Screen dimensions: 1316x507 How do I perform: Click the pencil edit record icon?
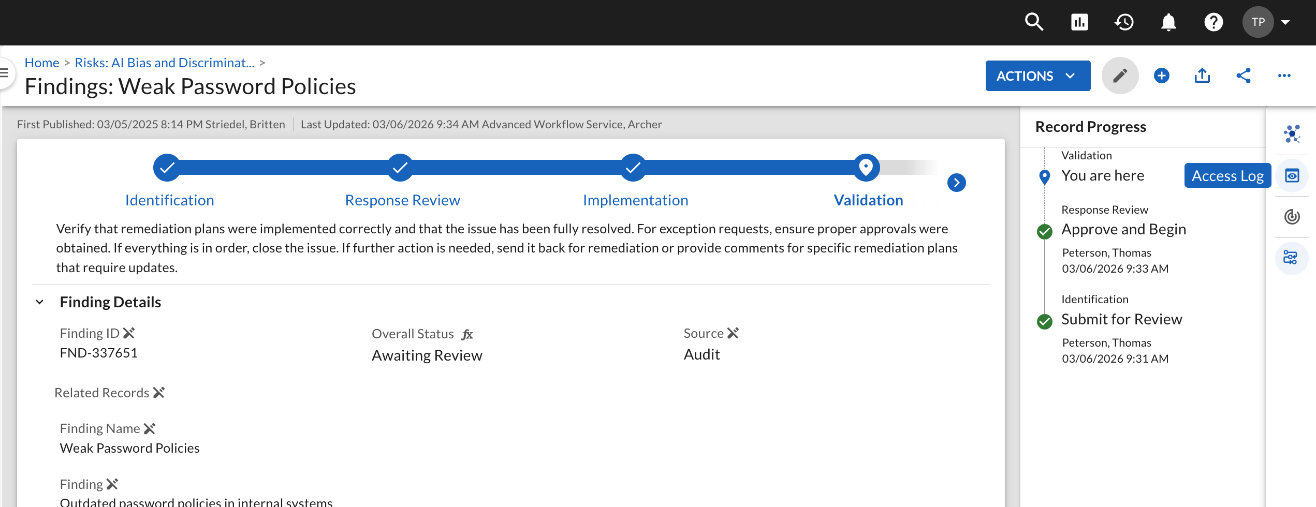[1120, 76]
